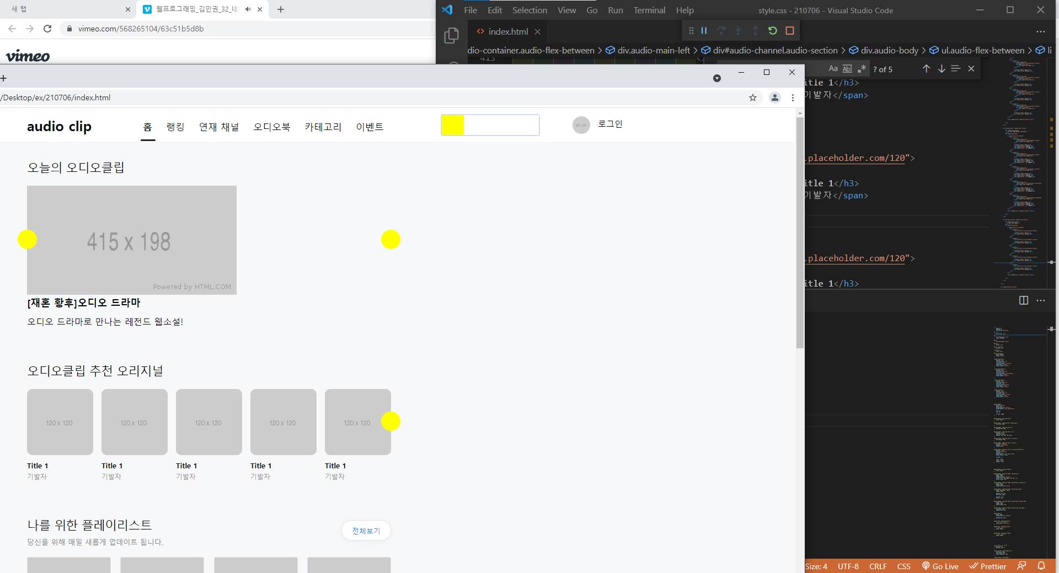1059x573 pixels.
Task: Restart the debug session
Action: pyautogui.click(x=773, y=31)
